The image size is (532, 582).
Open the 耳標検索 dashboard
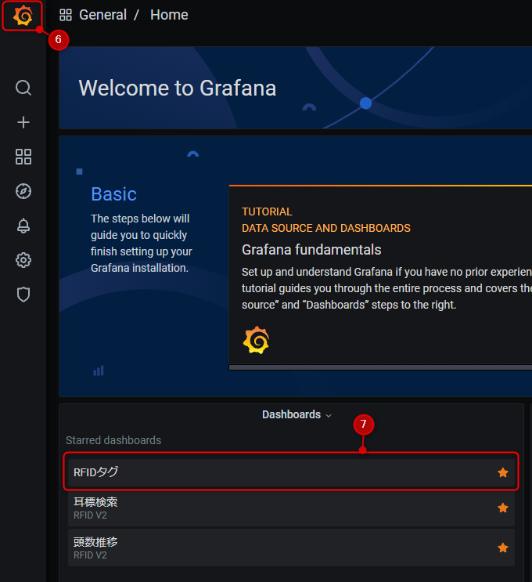click(291, 508)
